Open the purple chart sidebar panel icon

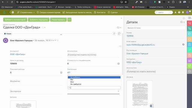coord(190,61)
